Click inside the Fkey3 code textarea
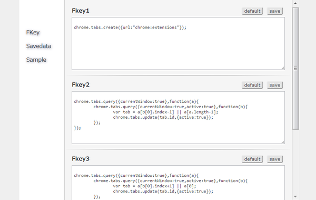The width and height of the screenshot is (316, 200). click(178, 183)
